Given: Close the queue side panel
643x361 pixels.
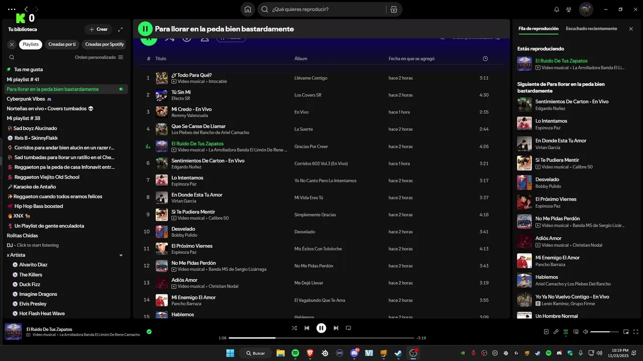Looking at the screenshot, I should click(x=631, y=29).
